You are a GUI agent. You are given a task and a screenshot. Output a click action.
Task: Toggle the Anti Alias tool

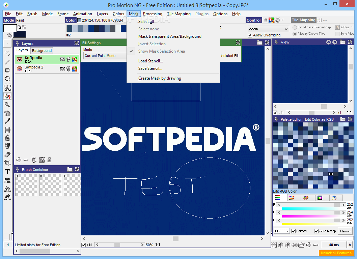click(7, 181)
